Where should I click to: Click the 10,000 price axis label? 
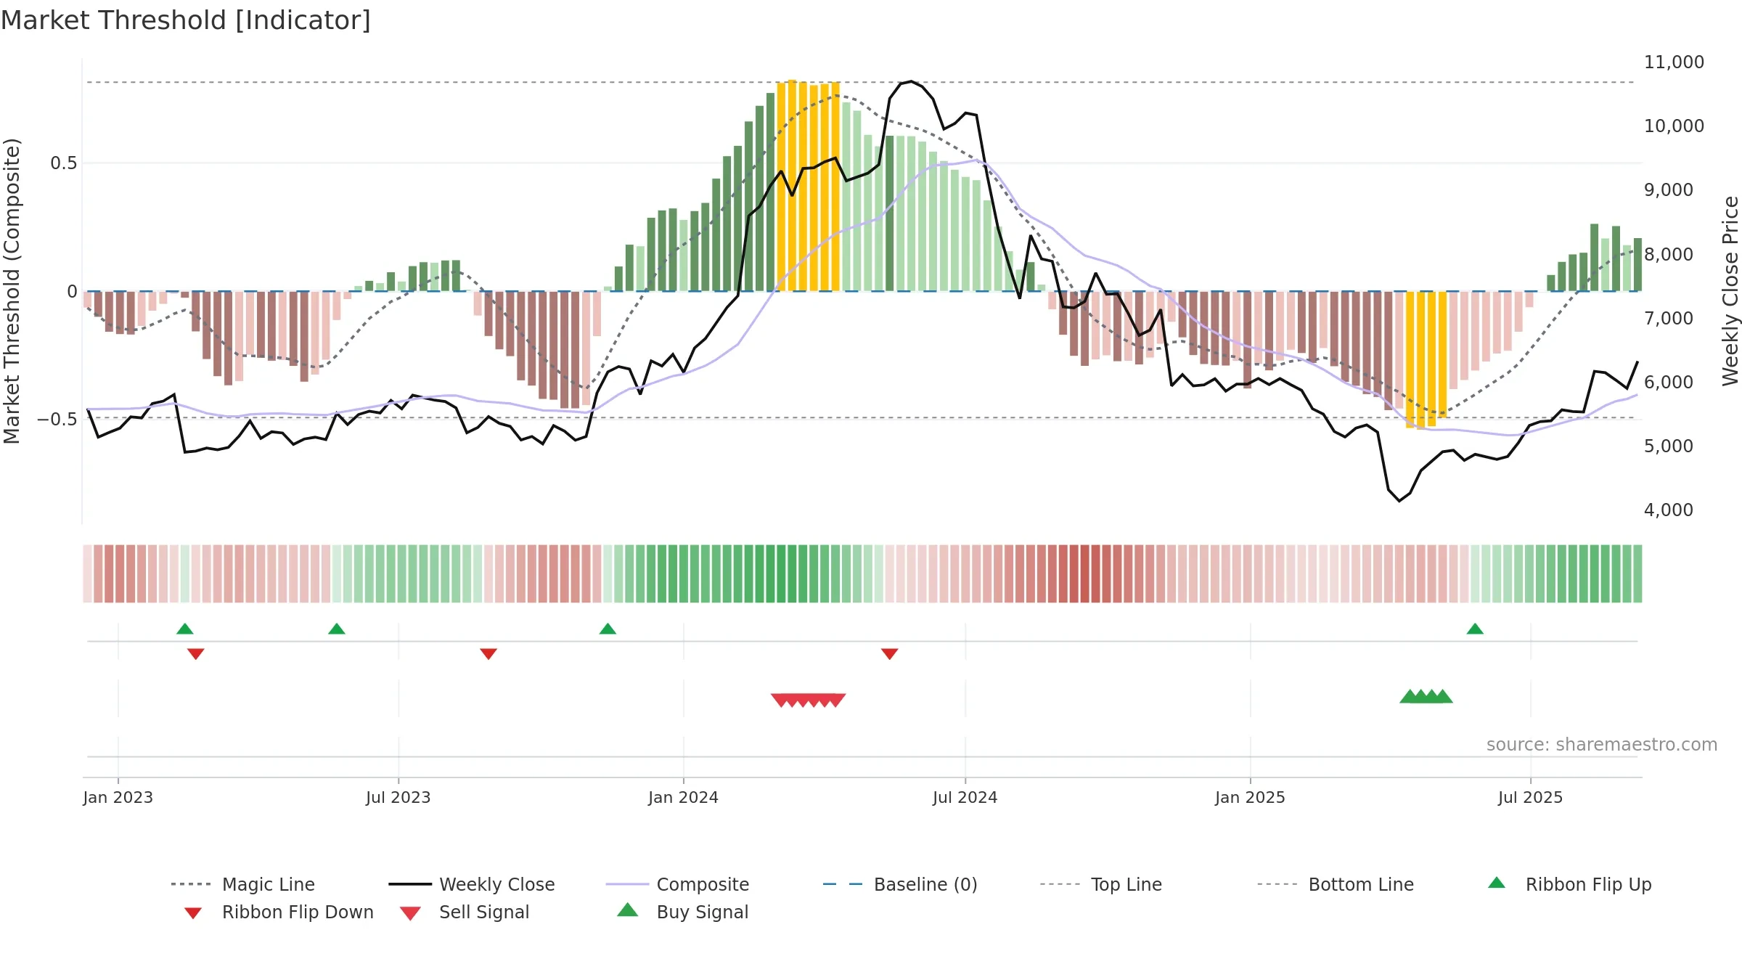[x=1674, y=126]
